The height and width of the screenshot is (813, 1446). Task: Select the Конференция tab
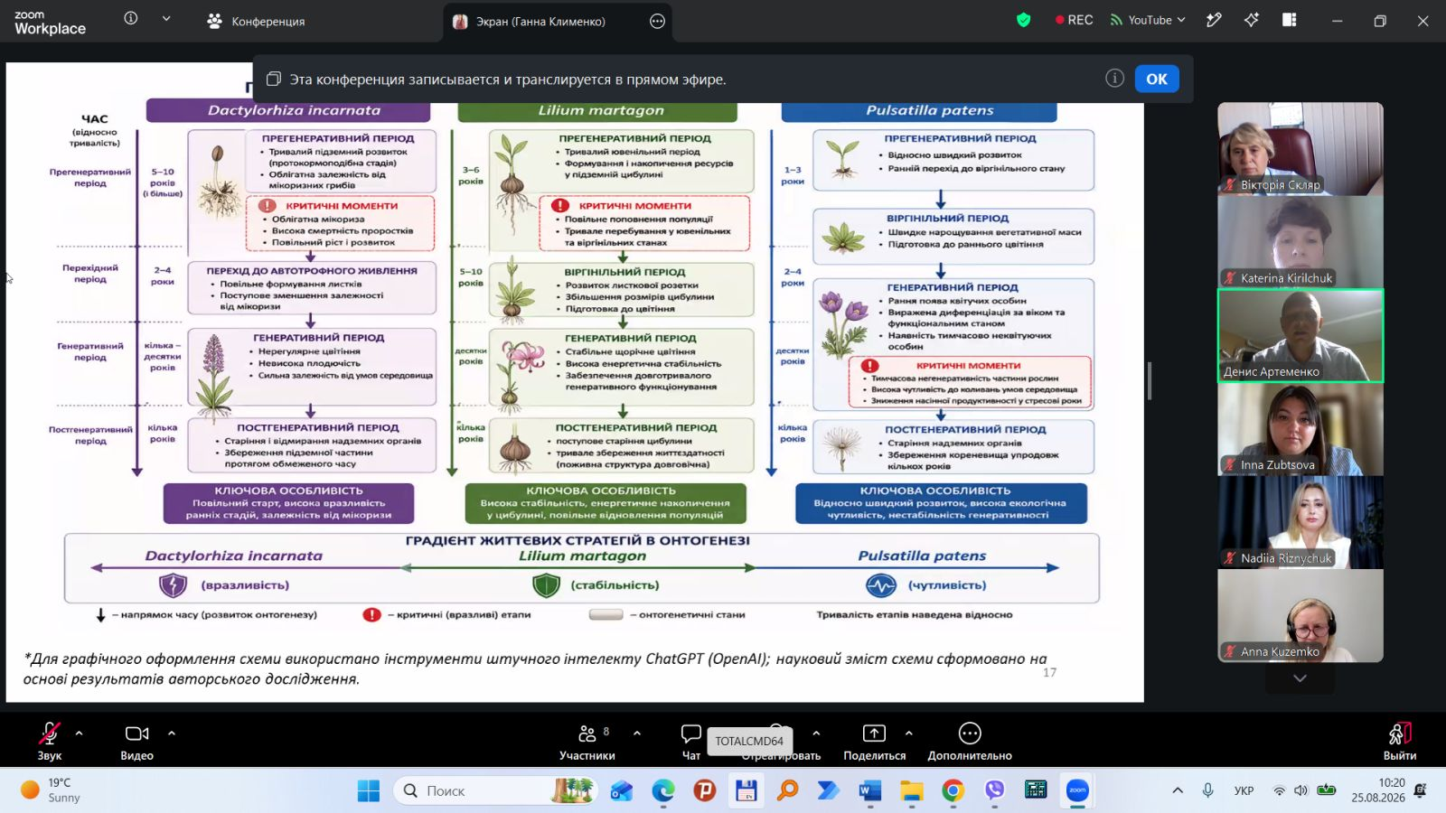point(257,21)
